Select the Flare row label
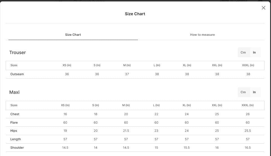The image size is (271, 156). click(x=14, y=122)
